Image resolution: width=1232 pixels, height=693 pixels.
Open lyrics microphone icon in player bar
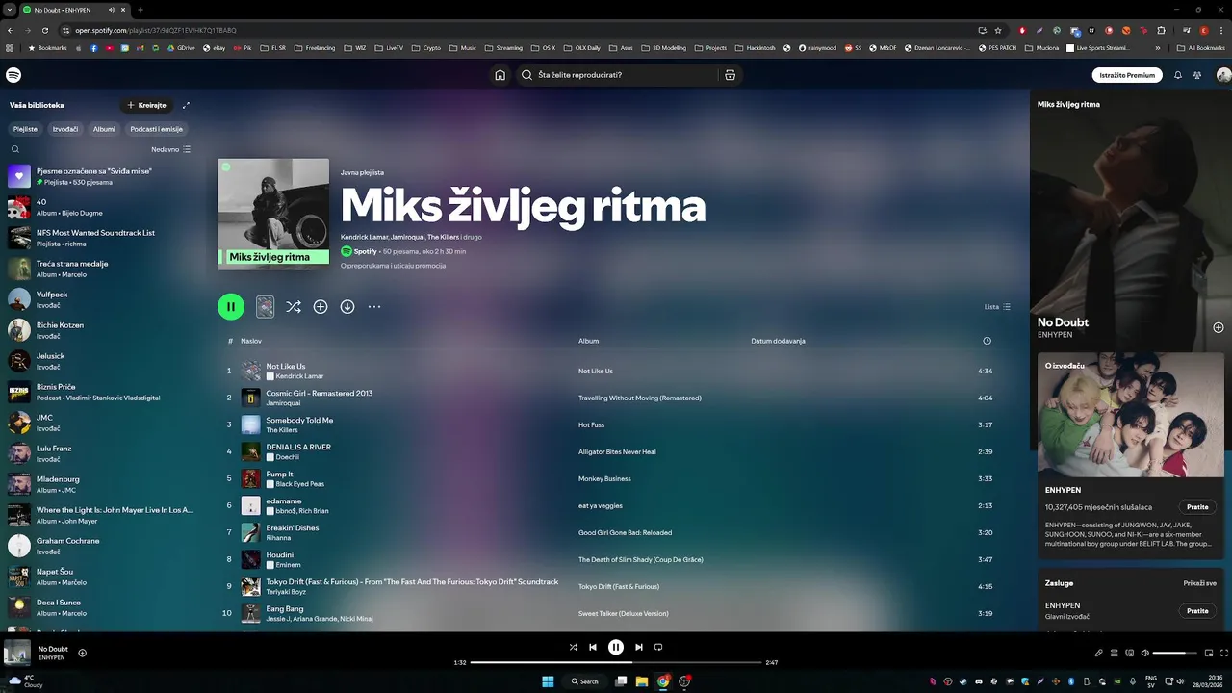coord(1098,653)
